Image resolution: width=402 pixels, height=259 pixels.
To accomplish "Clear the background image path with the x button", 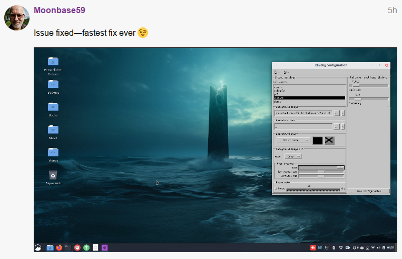I will [x=343, y=113].
